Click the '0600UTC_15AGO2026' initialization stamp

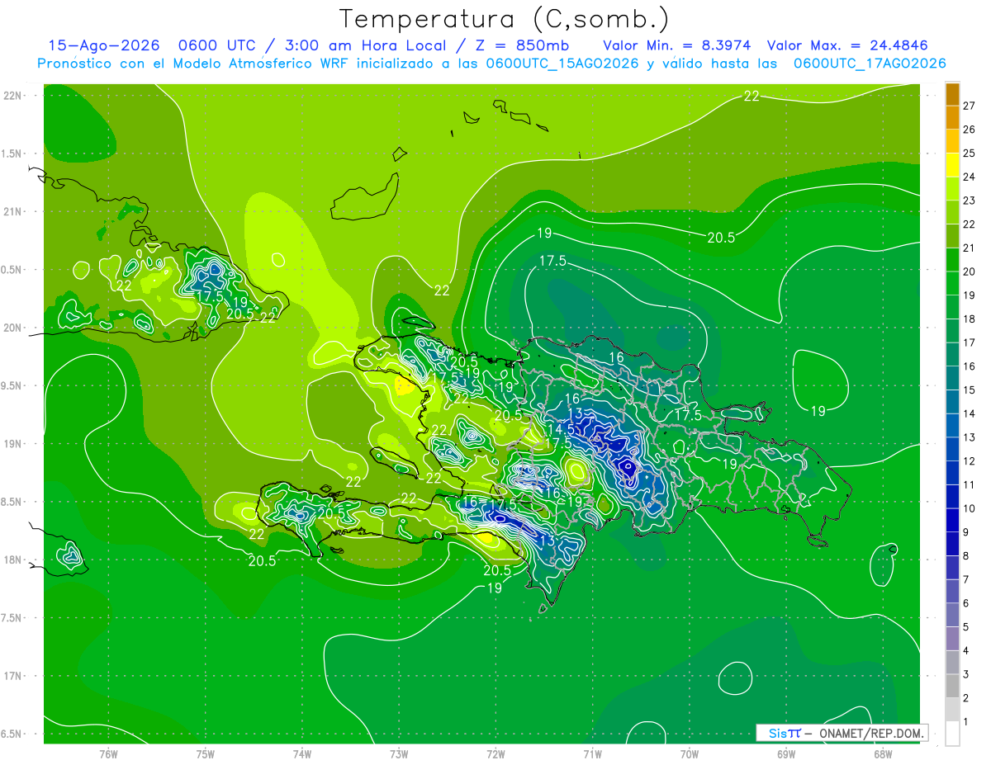pyautogui.click(x=562, y=64)
